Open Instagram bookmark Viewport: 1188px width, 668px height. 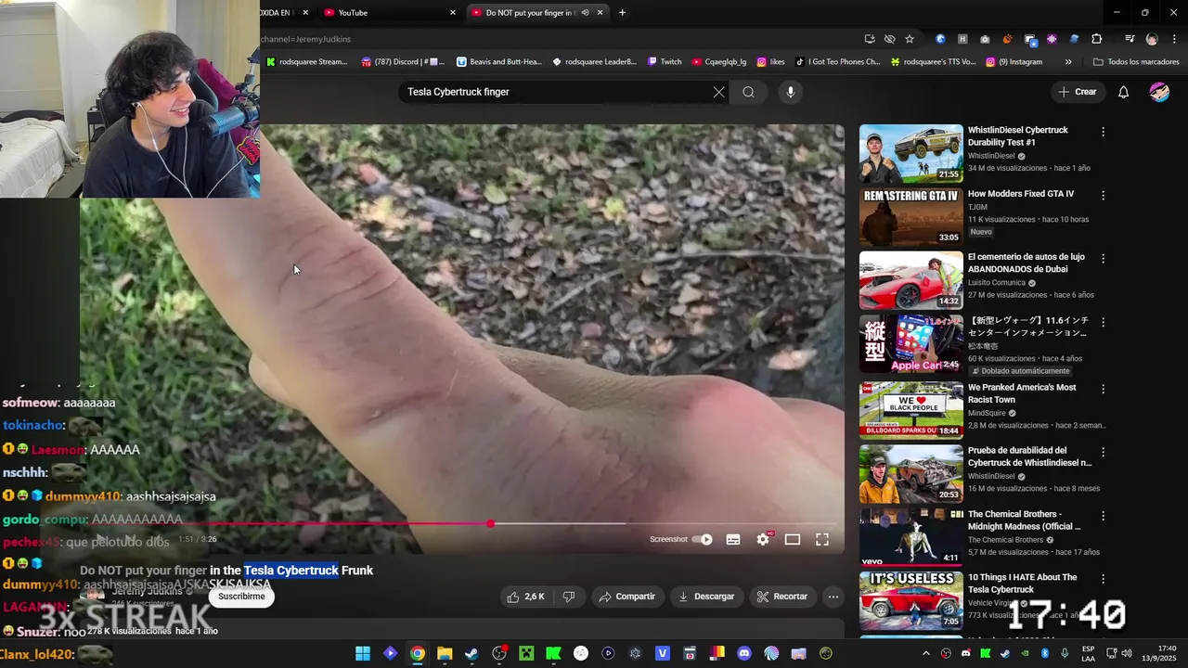point(1014,62)
